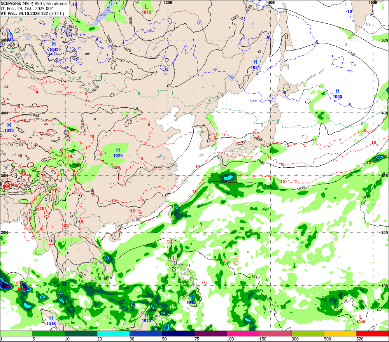Pick the red 520+ legend swatch
The image size is (389, 342).
click(x=373, y=333)
